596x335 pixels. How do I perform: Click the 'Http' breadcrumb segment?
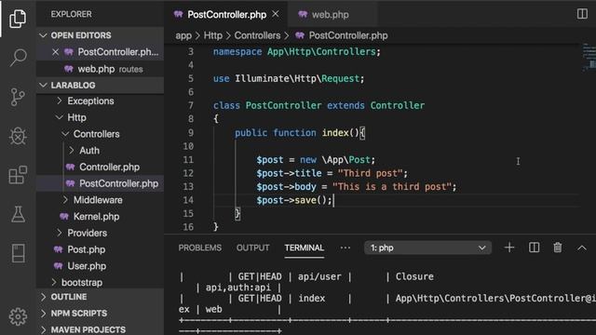click(213, 35)
